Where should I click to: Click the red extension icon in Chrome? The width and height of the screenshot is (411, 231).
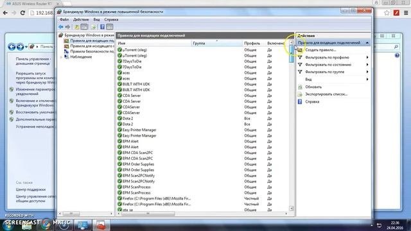point(396,13)
